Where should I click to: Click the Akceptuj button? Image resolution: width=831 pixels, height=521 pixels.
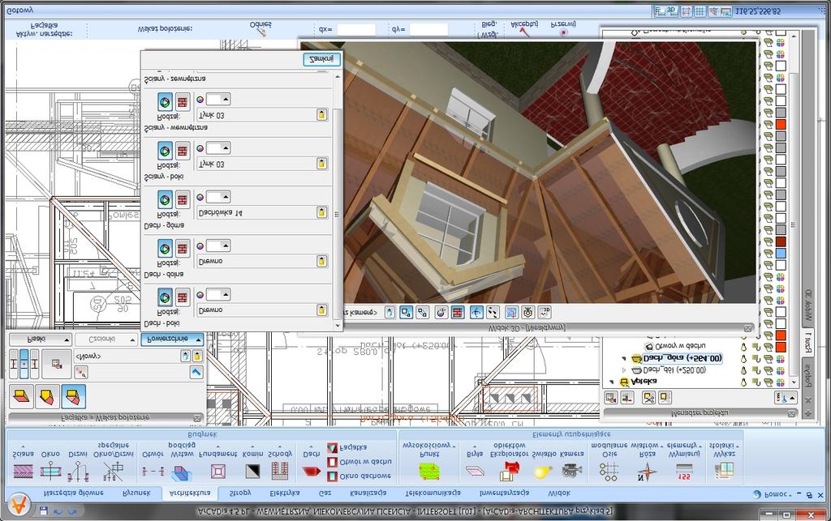point(523,28)
